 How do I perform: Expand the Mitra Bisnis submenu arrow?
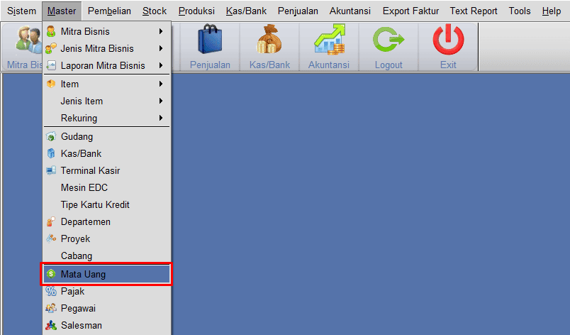coord(161,32)
